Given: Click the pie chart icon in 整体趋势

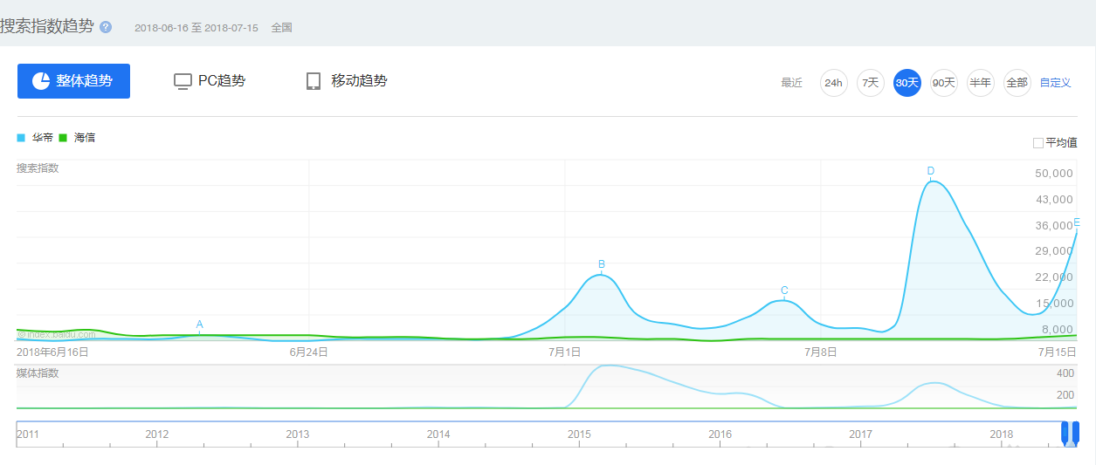Looking at the screenshot, I should (x=41, y=81).
